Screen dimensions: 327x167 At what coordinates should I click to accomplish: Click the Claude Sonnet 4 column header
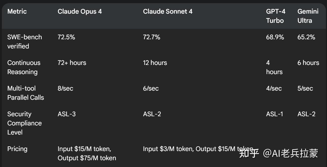tap(168, 12)
